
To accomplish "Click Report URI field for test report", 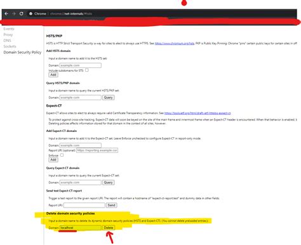I will [x=84, y=205].
